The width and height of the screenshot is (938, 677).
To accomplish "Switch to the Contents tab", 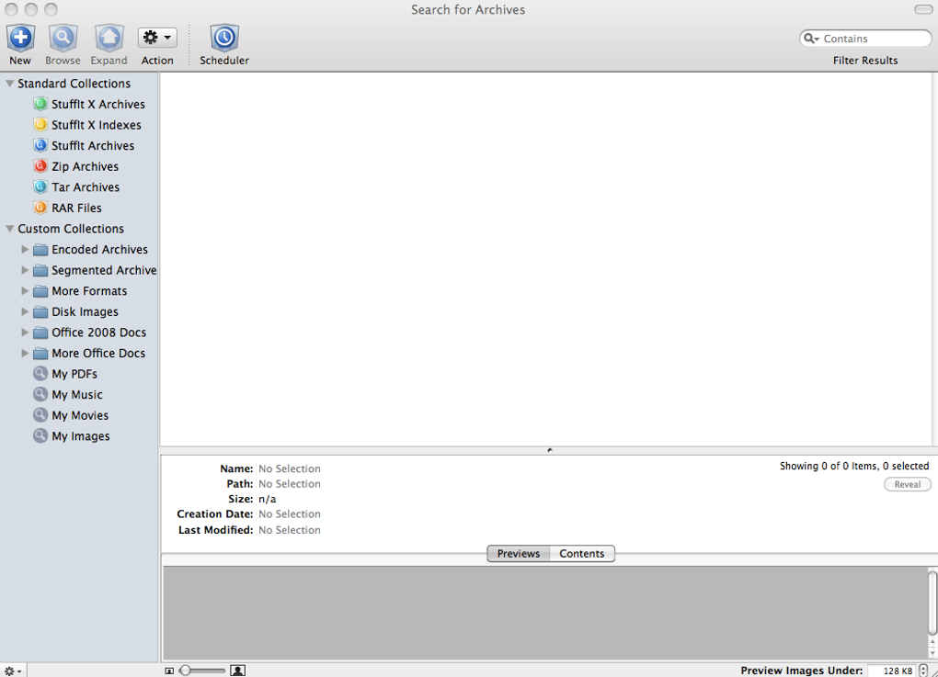I will (582, 554).
